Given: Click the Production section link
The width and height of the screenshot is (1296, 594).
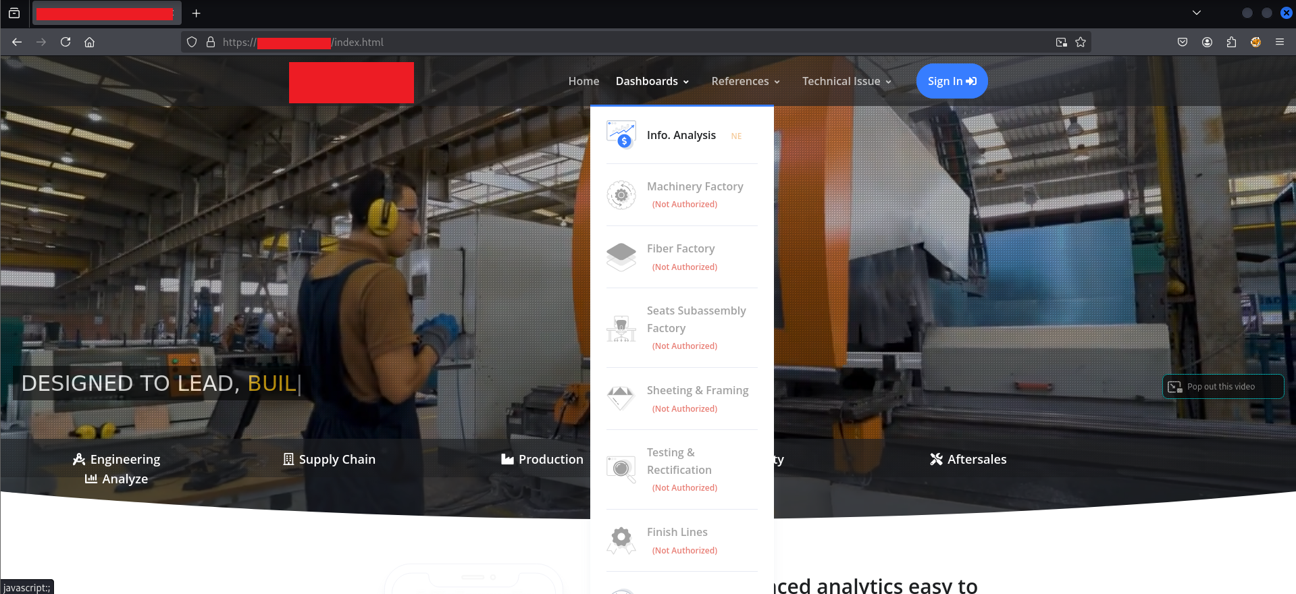Looking at the screenshot, I should (542, 459).
